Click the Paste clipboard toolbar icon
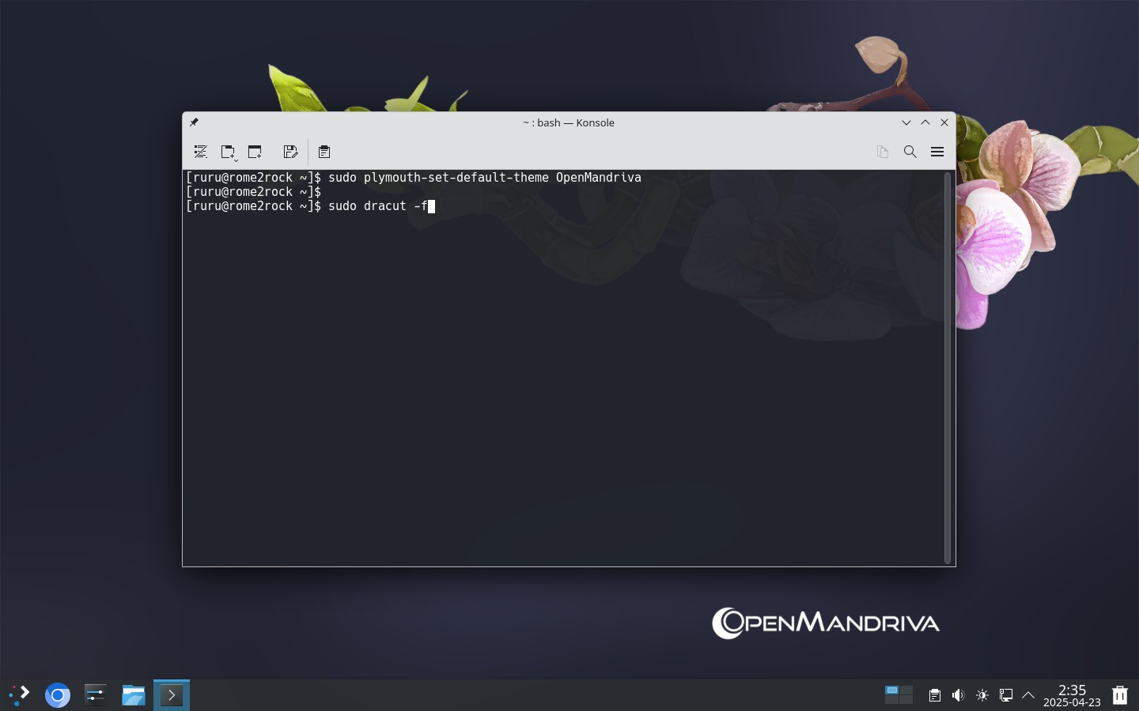 point(324,152)
